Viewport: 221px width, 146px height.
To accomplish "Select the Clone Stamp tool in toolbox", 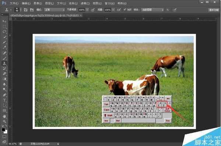I will [x=4, y=63].
